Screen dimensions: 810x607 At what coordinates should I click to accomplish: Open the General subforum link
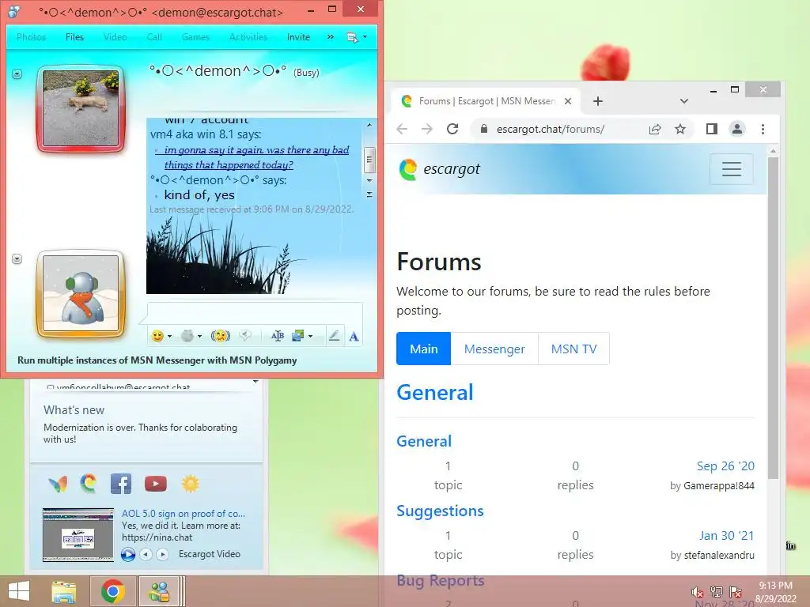coord(424,441)
